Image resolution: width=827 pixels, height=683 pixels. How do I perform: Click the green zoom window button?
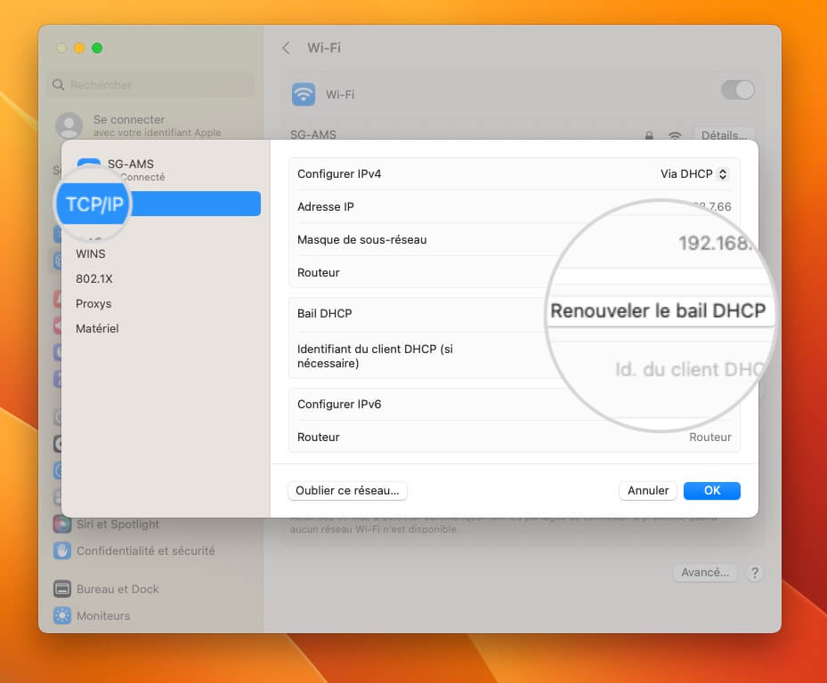click(x=97, y=48)
